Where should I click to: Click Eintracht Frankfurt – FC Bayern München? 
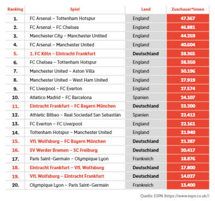[x=73, y=106]
